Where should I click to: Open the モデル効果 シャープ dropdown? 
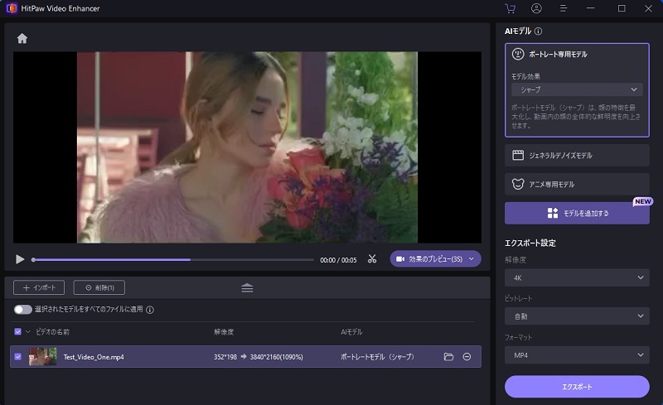[577, 89]
